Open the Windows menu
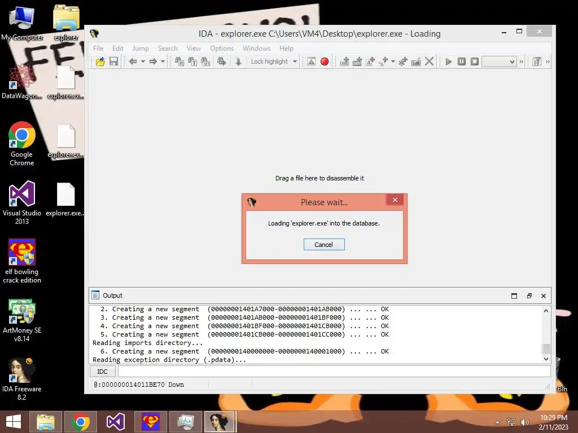578x433 pixels. [257, 48]
